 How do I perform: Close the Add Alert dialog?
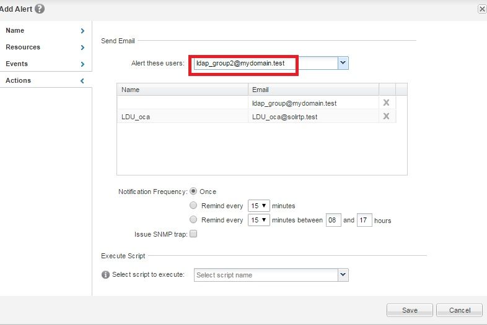pyautogui.click(x=482, y=9)
